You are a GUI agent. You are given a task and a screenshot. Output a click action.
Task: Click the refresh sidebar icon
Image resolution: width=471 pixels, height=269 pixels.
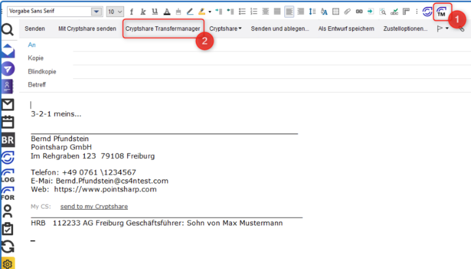point(8,247)
